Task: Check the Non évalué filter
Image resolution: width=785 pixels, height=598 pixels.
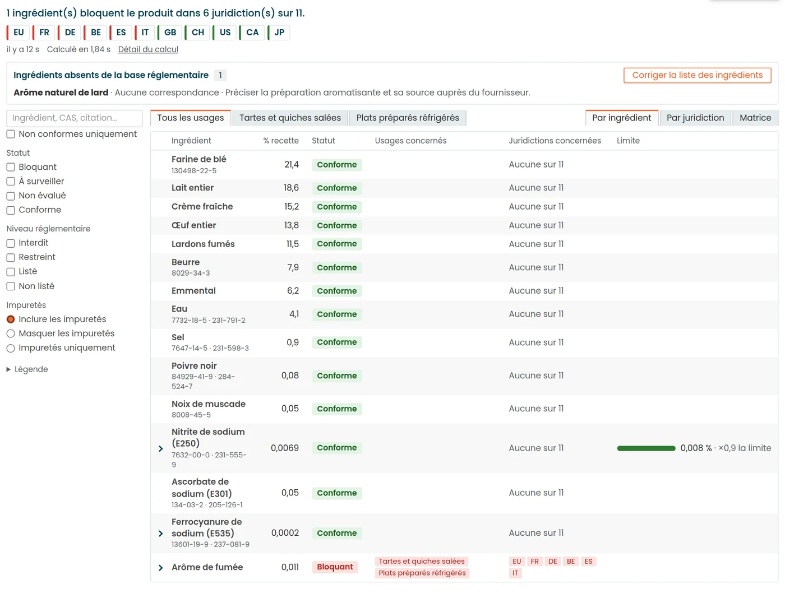Action: point(11,196)
